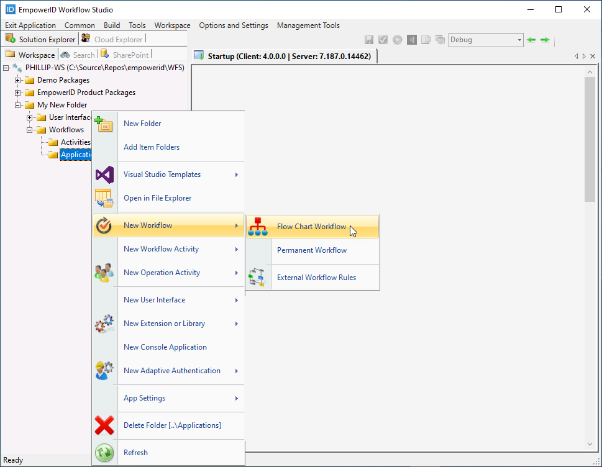The height and width of the screenshot is (467, 602).
Task: Expand the User Interfaces tree node
Action: (x=30, y=117)
